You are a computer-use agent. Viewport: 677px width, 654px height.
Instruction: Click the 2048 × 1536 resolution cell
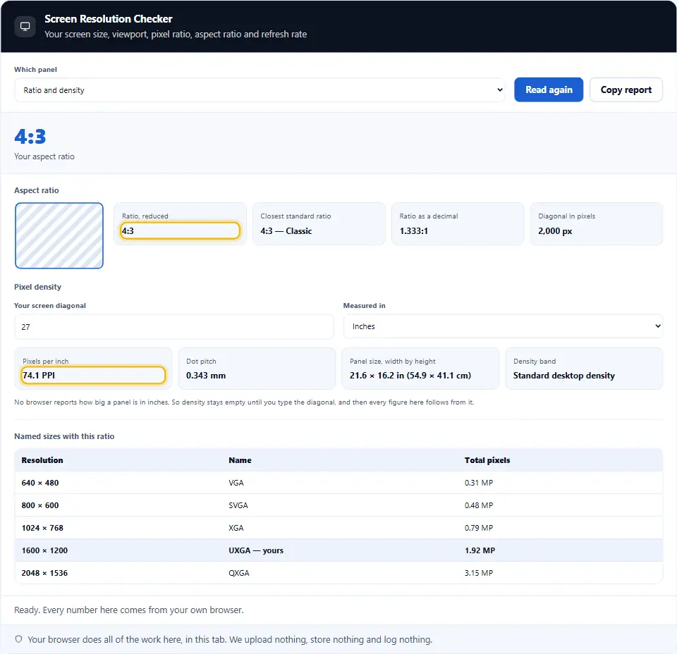click(44, 573)
